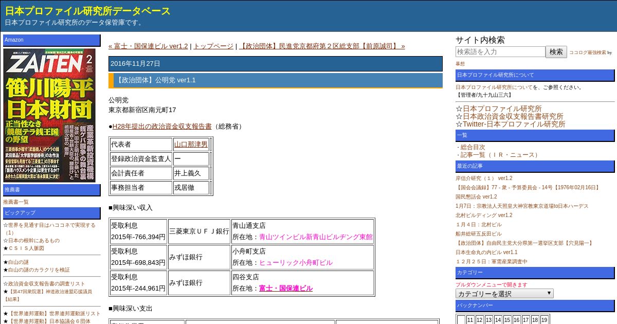
Task: Open the previous post 富士・国保連ビル ver1.2
Action: click(148, 46)
